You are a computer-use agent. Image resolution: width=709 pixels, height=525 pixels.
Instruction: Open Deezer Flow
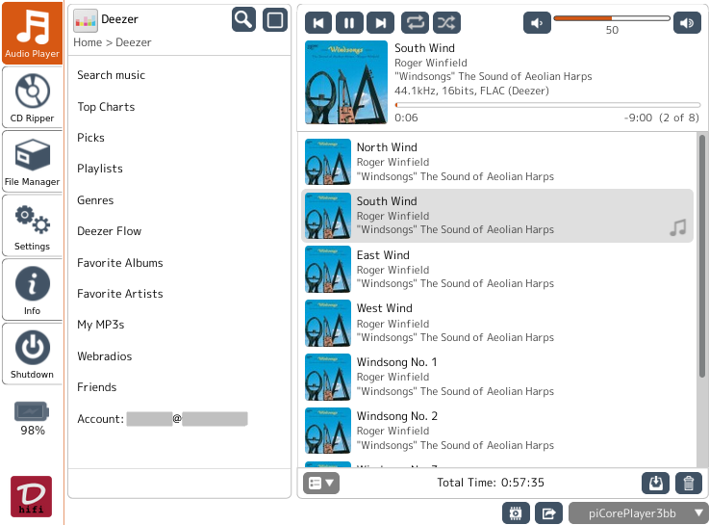coord(110,231)
